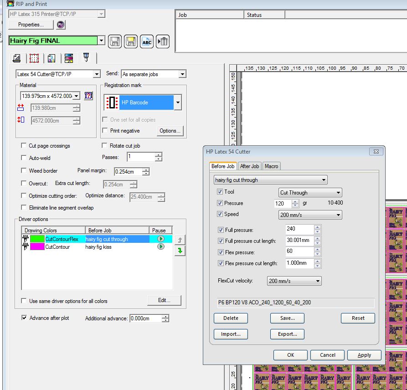
Task: Open the material size dropdown
Action: tap(76, 96)
